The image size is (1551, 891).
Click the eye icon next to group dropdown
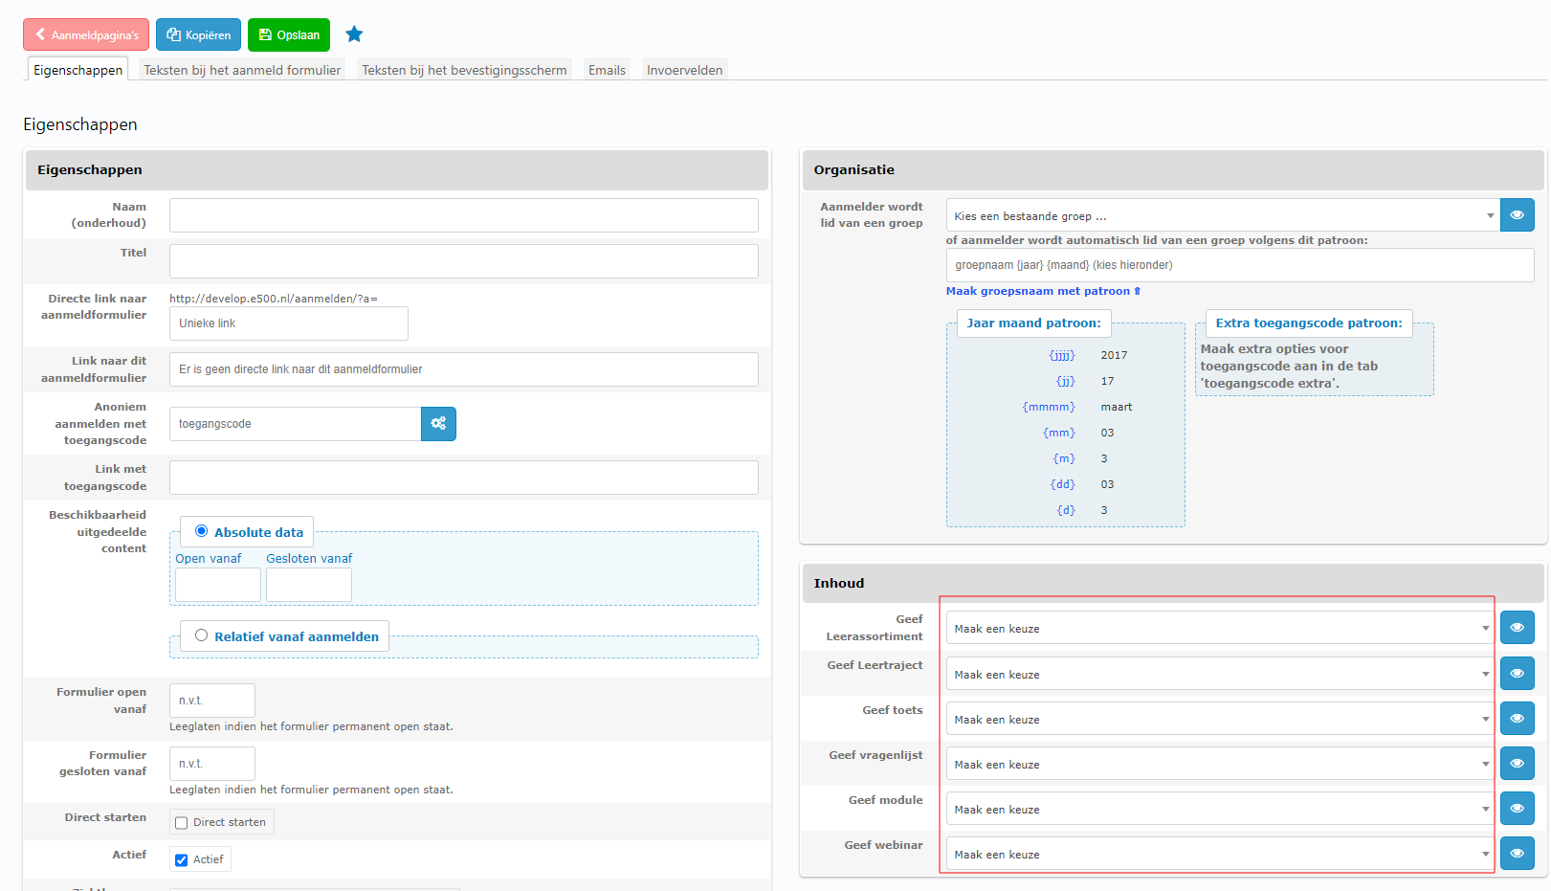tap(1517, 215)
